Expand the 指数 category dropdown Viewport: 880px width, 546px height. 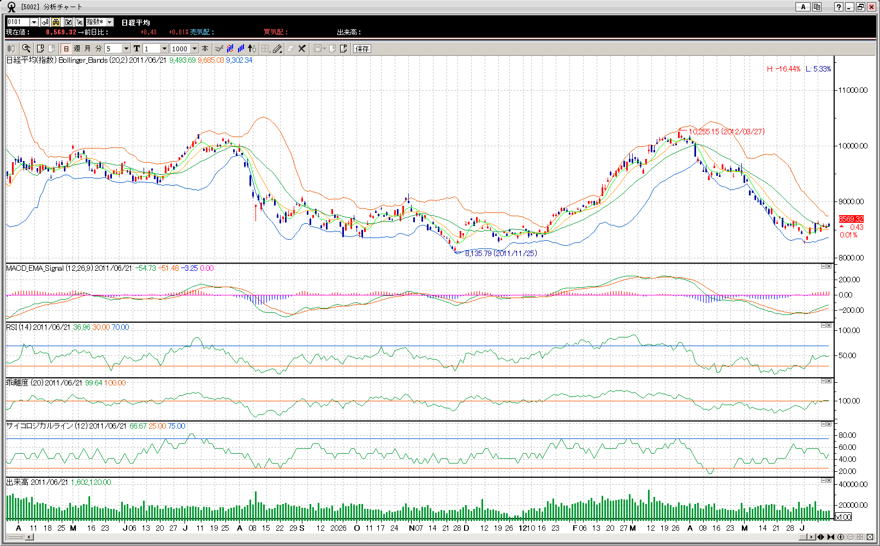click(110, 22)
